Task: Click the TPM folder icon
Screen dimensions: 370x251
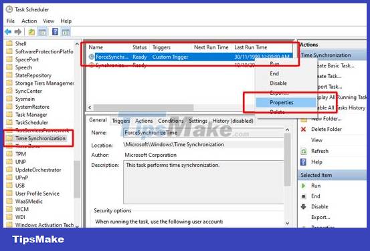Action: [9, 154]
